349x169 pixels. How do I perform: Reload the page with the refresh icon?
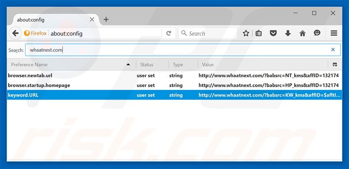[x=168, y=34]
